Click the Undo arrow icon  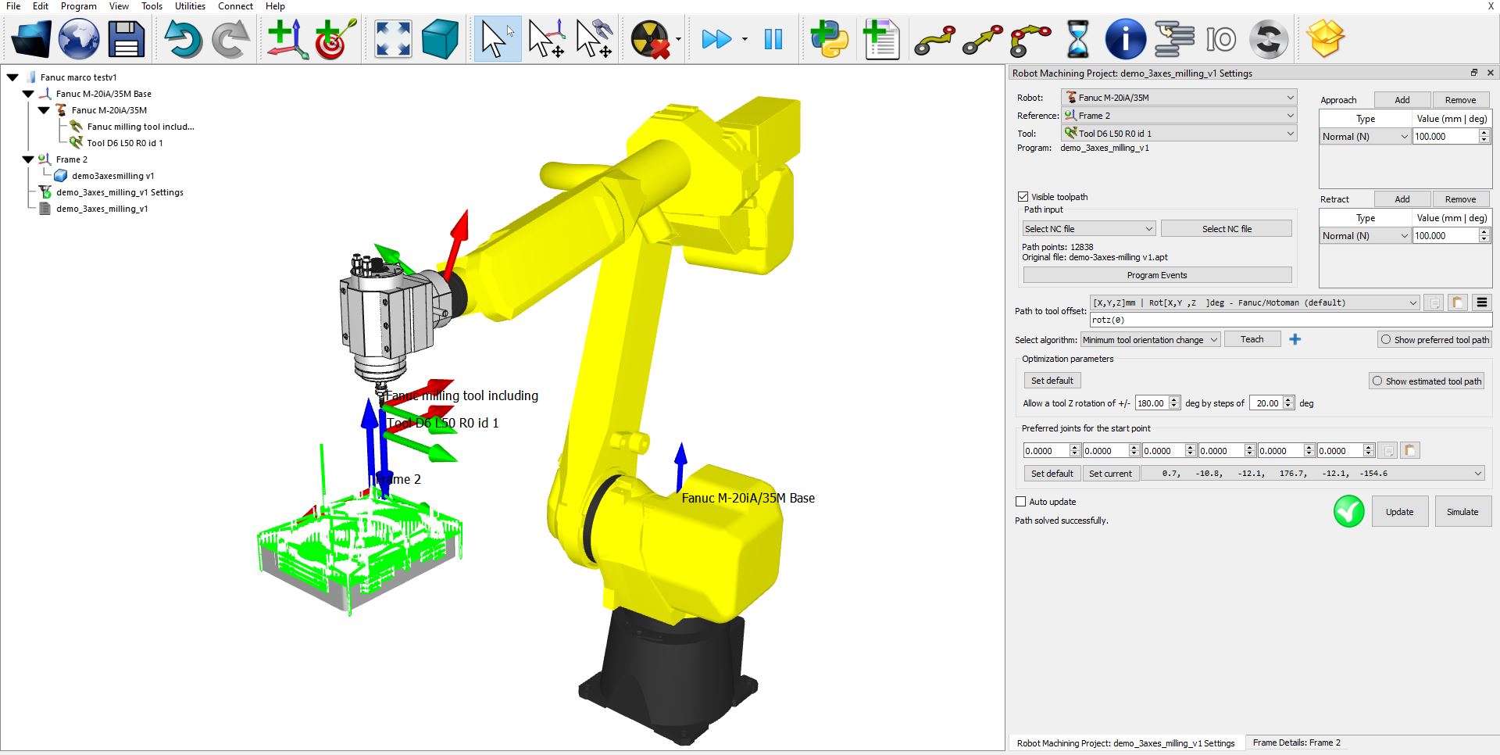click(x=182, y=38)
